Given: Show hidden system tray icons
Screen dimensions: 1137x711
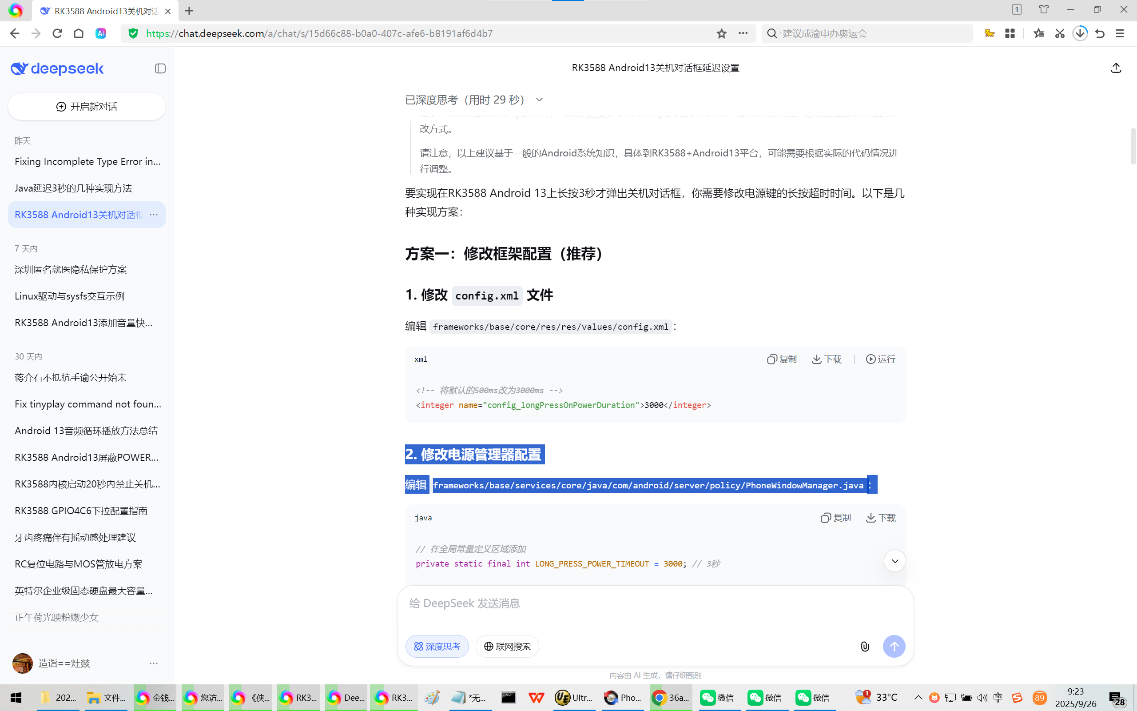Looking at the screenshot, I should coord(918,697).
